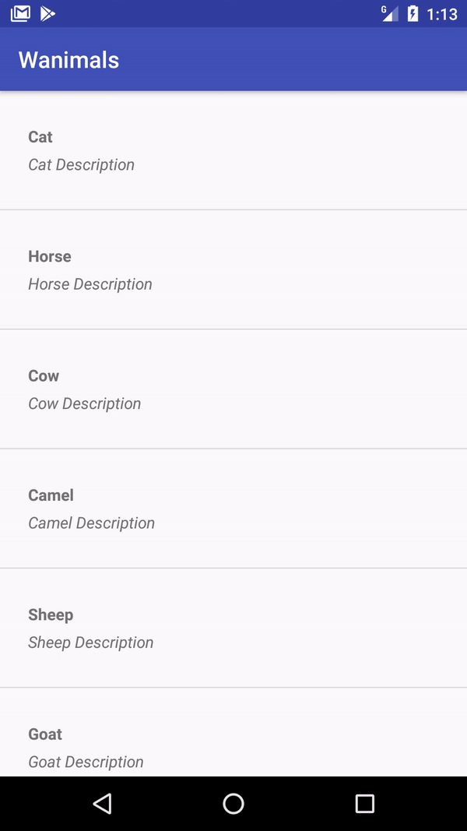Tap the Sheep Description text
467x831 pixels.
tap(90, 642)
